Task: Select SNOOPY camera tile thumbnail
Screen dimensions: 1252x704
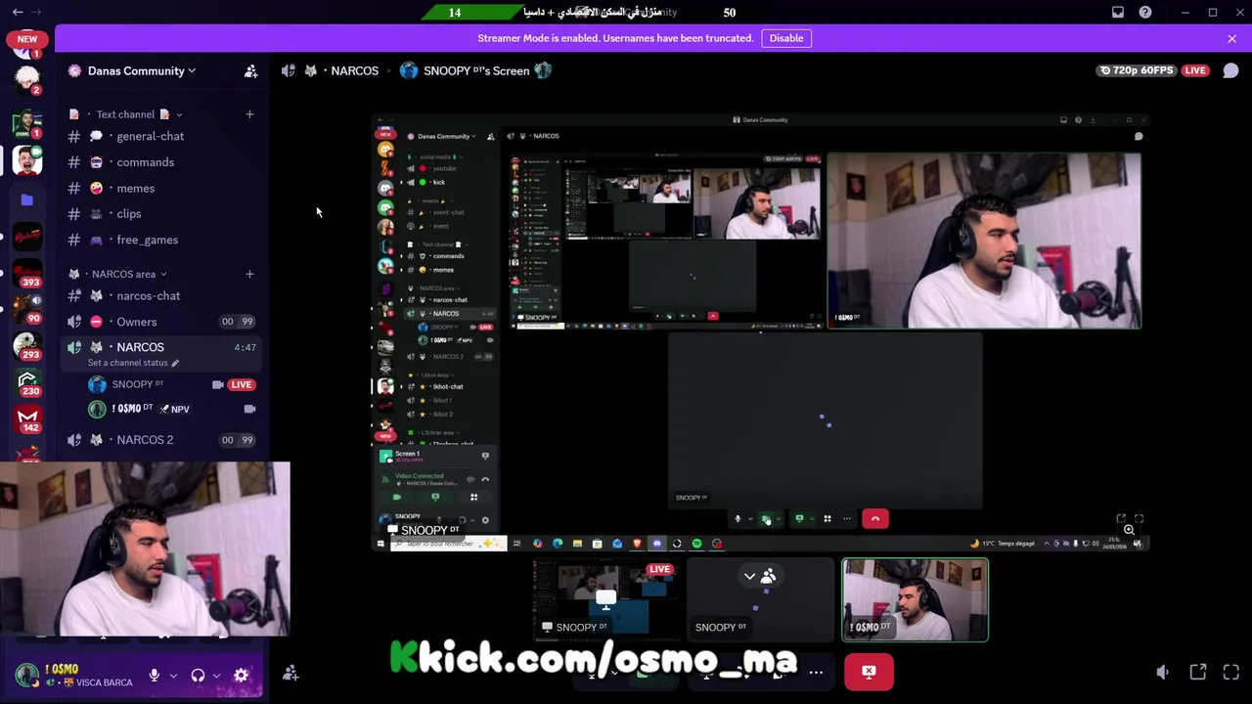Action: pyautogui.click(x=761, y=599)
